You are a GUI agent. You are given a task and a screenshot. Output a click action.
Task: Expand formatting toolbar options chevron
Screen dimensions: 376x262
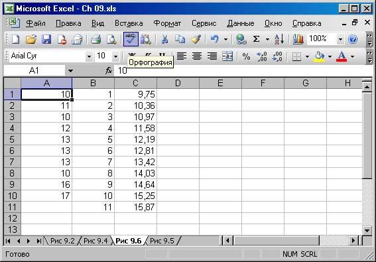click(x=369, y=56)
